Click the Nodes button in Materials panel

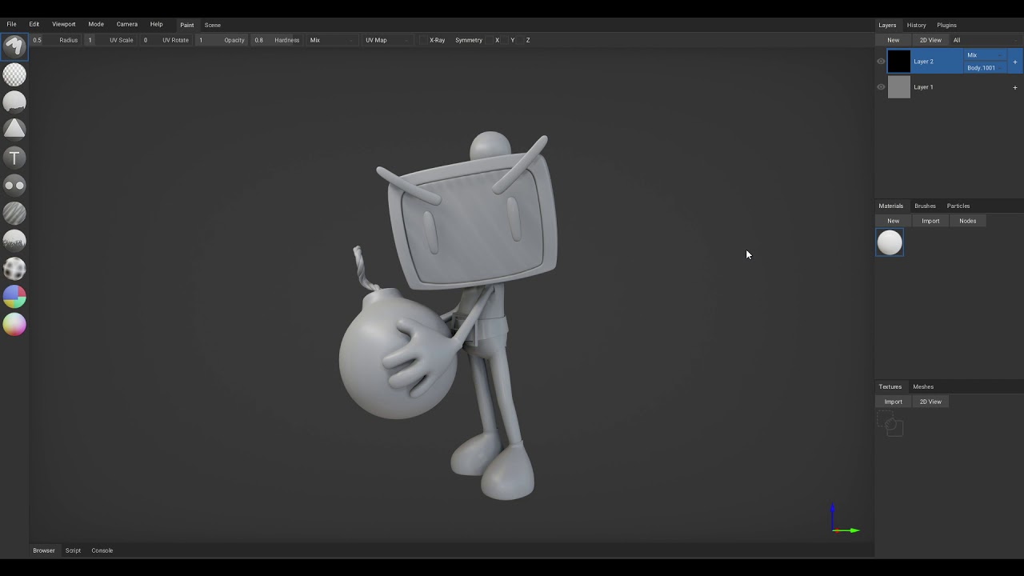pyautogui.click(x=967, y=221)
